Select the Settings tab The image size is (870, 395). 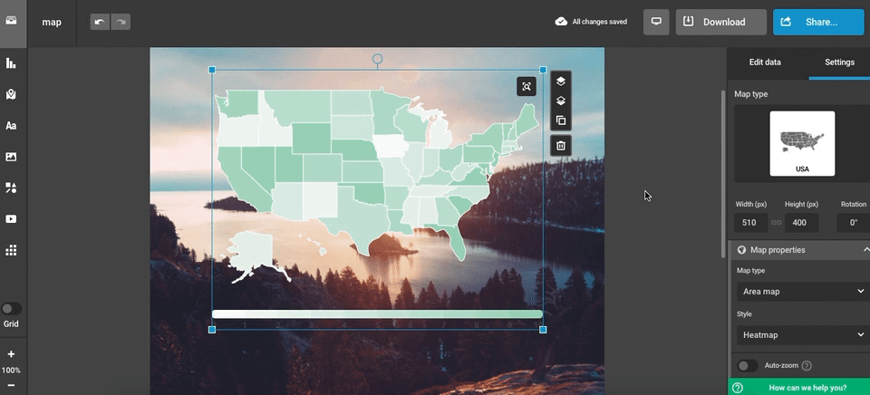[x=838, y=63]
